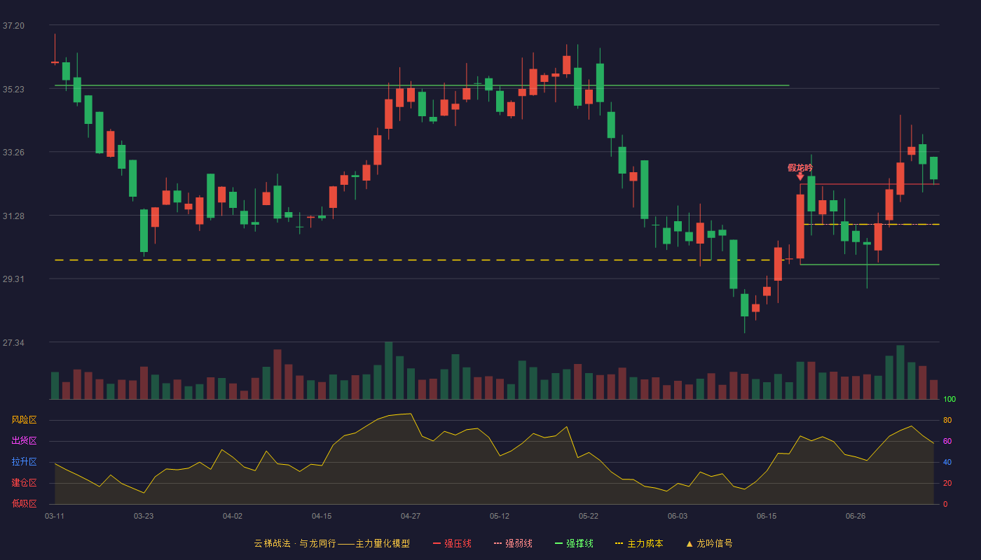Click the 20 indicator axis value
The height and width of the screenshot is (560, 981).
tap(947, 483)
